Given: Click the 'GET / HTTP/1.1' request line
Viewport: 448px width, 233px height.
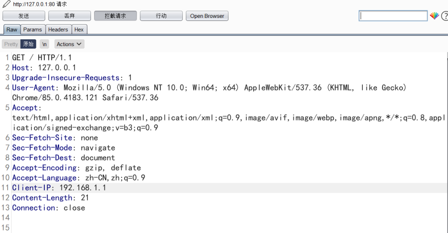Looking at the screenshot, I should click(42, 58).
